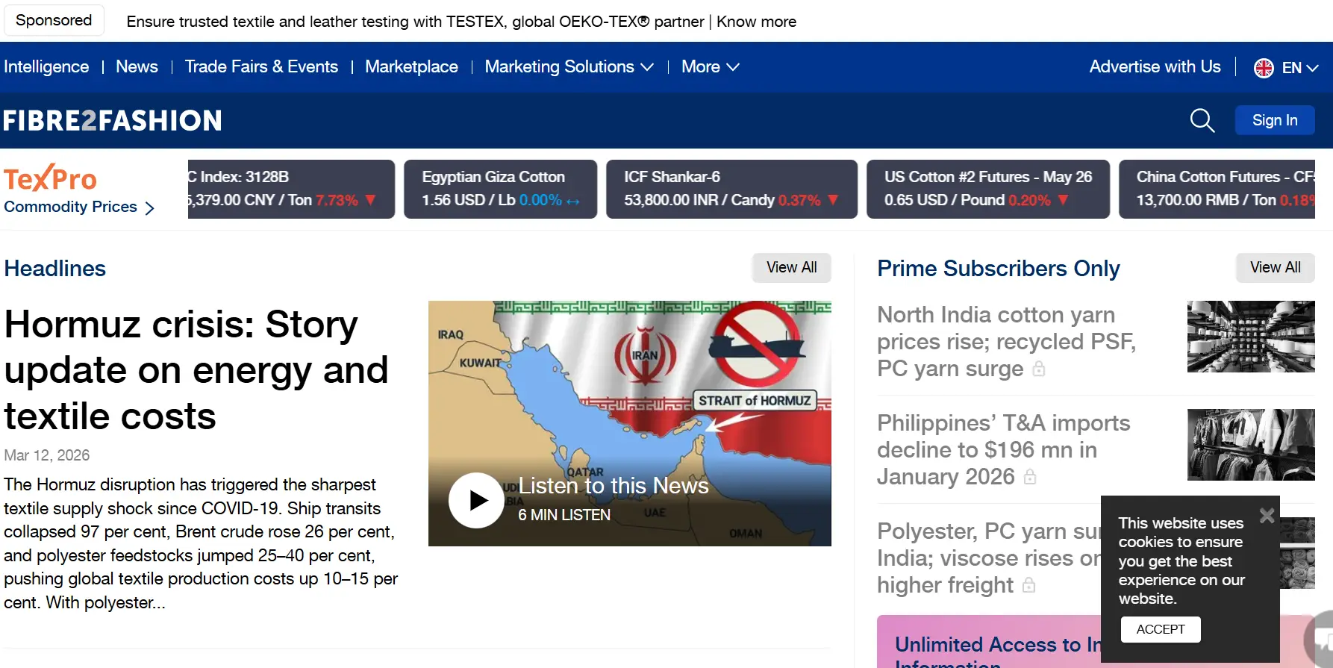Viewport: 1333px width, 668px height.
Task: Open the Strait of Hormuz map image
Action: pos(629,423)
